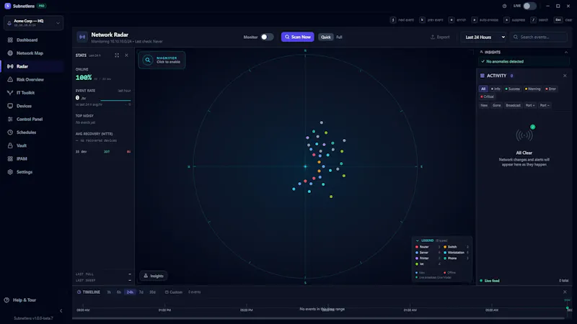Click the Printer purple legend swatch
The image size is (577, 324).
click(x=417, y=258)
